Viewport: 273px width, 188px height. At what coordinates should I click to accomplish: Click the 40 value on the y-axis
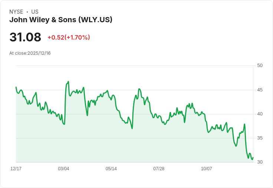coord(260,114)
